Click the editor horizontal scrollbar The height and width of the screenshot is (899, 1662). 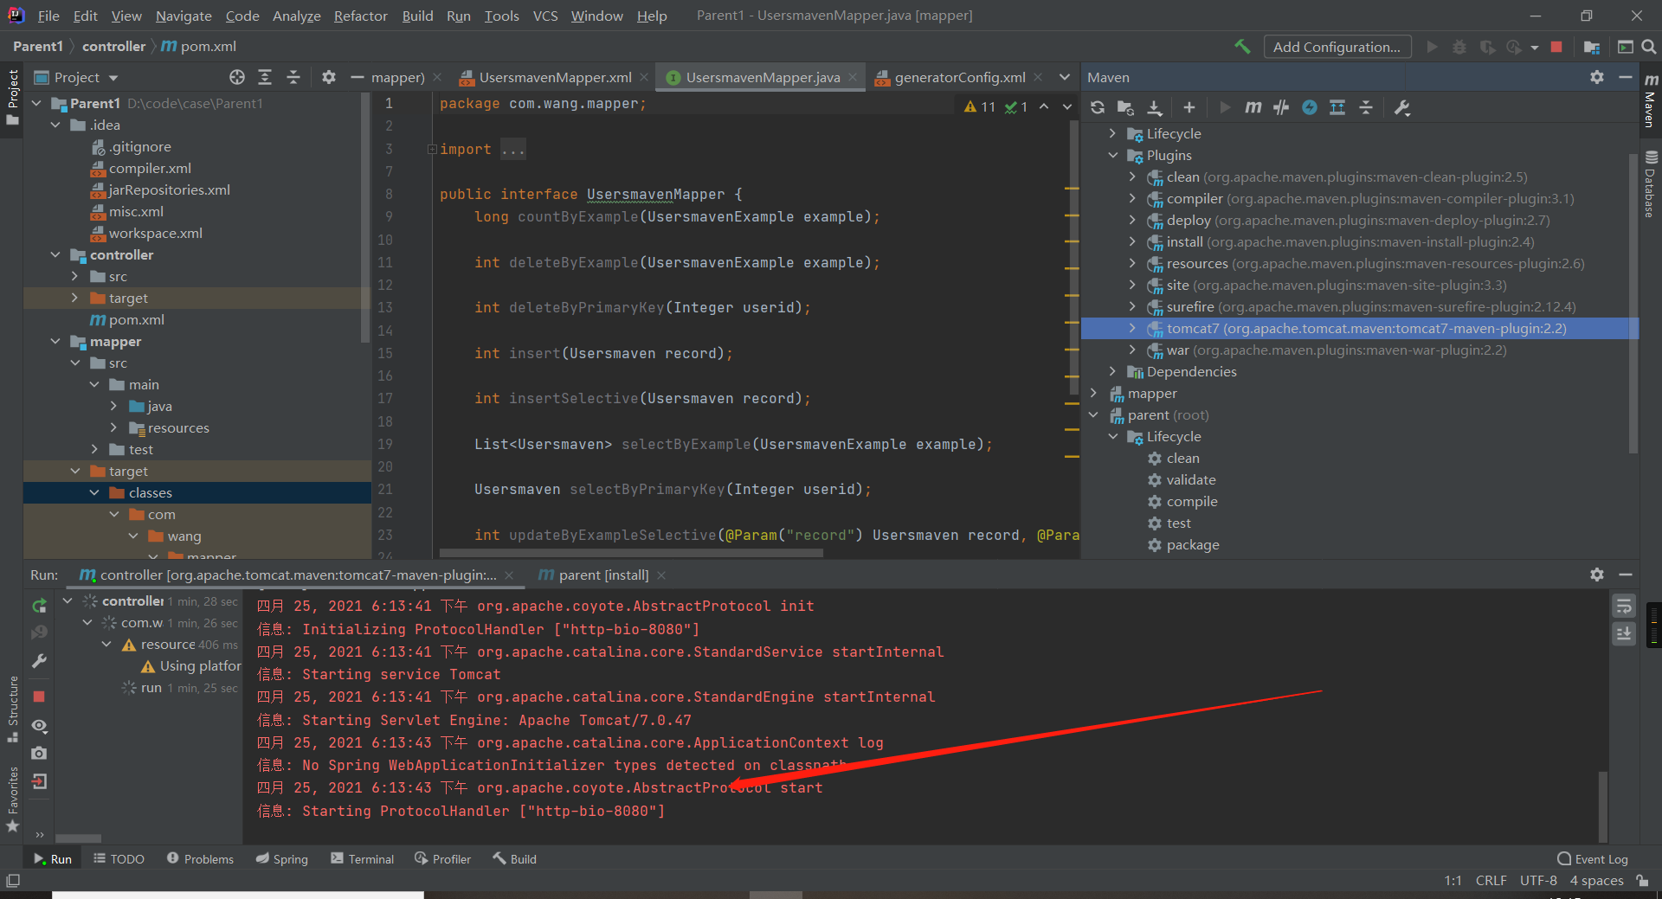click(x=632, y=552)
